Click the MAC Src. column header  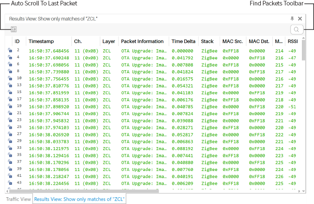pos(233,41)
